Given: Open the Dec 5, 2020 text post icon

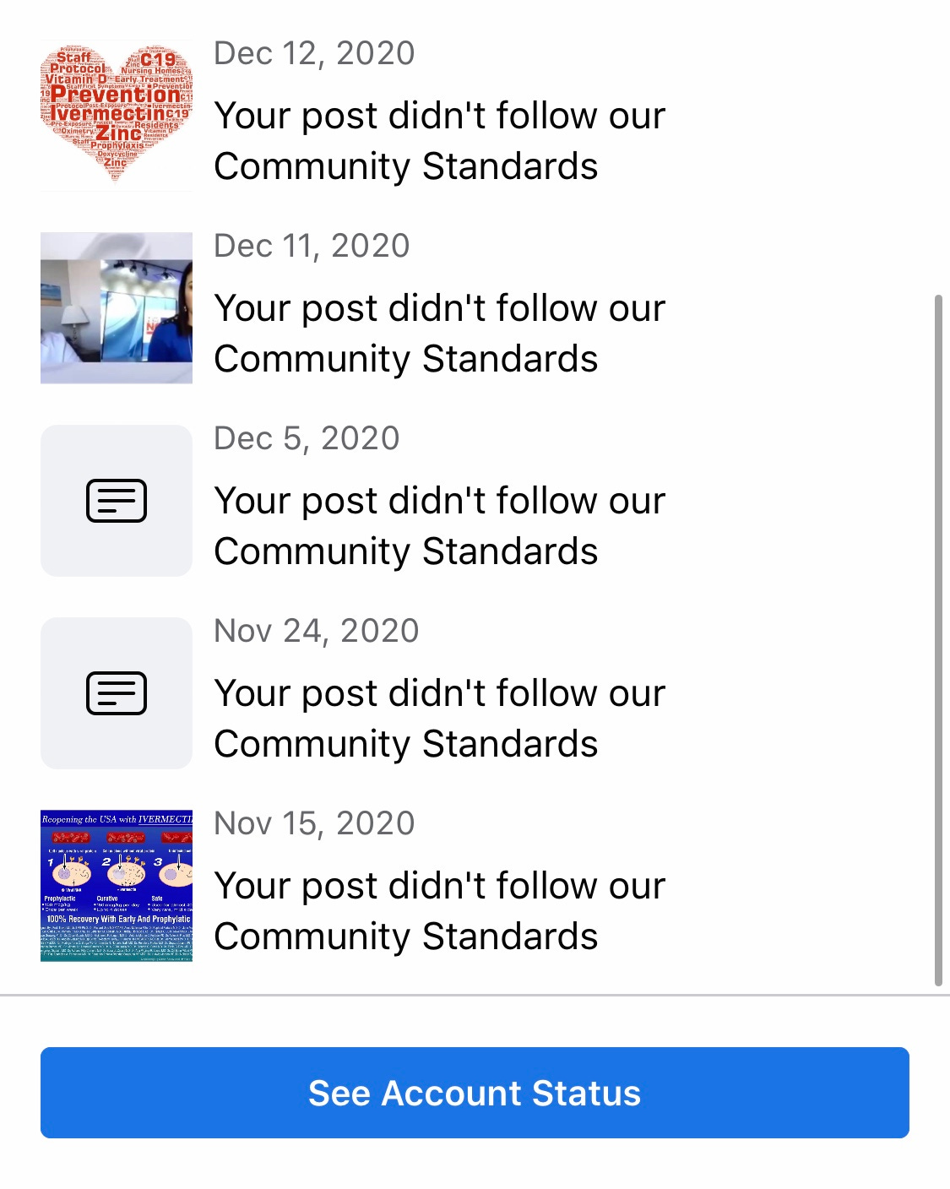Looking at the screenshot, I should [x=117, y=501].
